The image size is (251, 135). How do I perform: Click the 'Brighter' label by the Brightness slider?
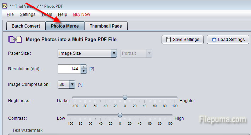[x=187, y=101]
